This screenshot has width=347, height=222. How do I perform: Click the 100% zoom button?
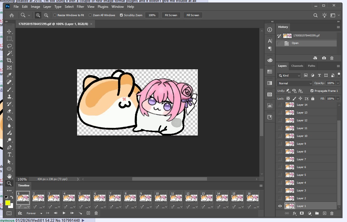coord(152,15)
